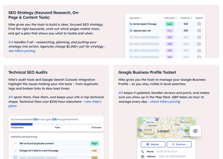Click the Med difficulty badge
This screenshot has width=223, height=159.
(x=170, y=31)
